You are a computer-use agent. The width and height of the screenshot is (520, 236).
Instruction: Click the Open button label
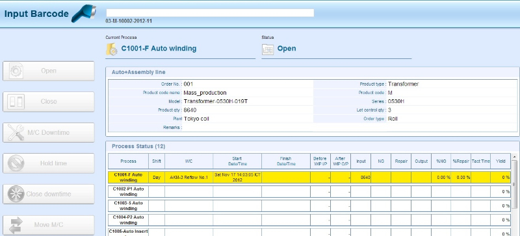click(49, 71)
